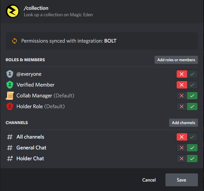Allow Verified Member using the green check
This screenshot has height=191, width=204.
click(192, 85)
